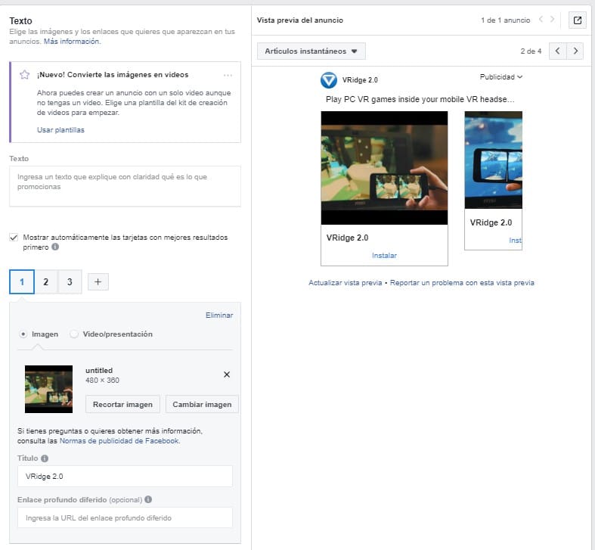Screen dimensions: 595x550
Task: Open the Más información link
Action: 72,42
